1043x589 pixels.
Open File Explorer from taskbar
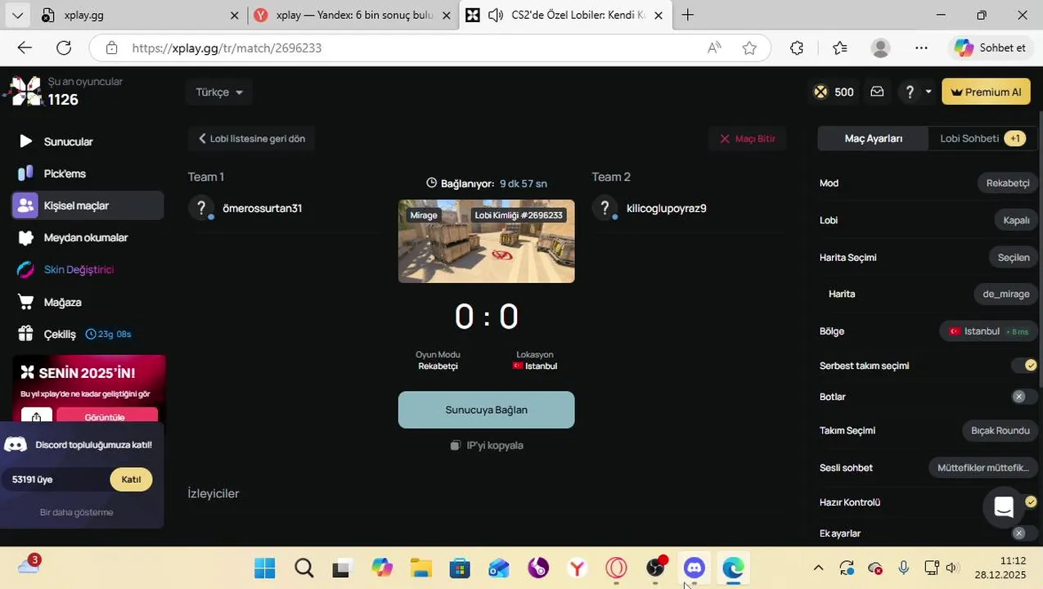pos(420,568)
